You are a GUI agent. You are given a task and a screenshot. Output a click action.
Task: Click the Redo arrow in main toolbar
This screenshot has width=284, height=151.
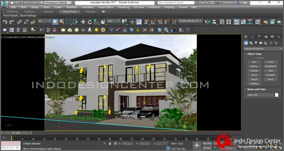tap(12, 22)
